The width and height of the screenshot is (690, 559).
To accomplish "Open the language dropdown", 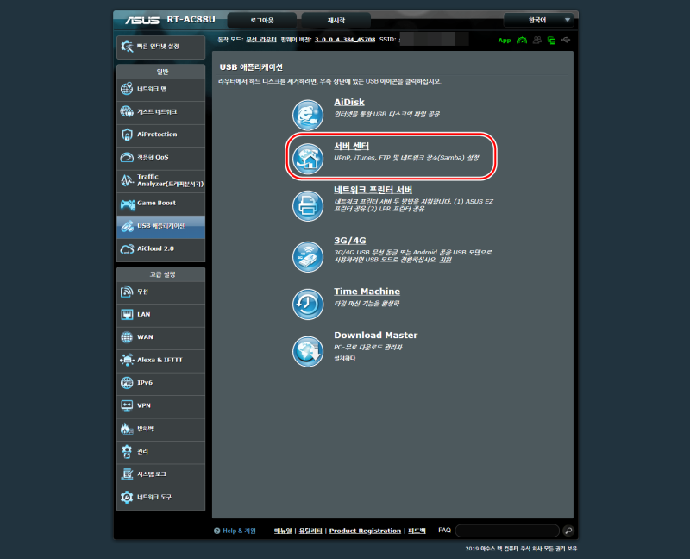I will [x=538, y=20].
